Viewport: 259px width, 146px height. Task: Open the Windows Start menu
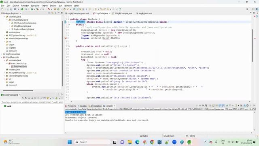click(70, 142)
